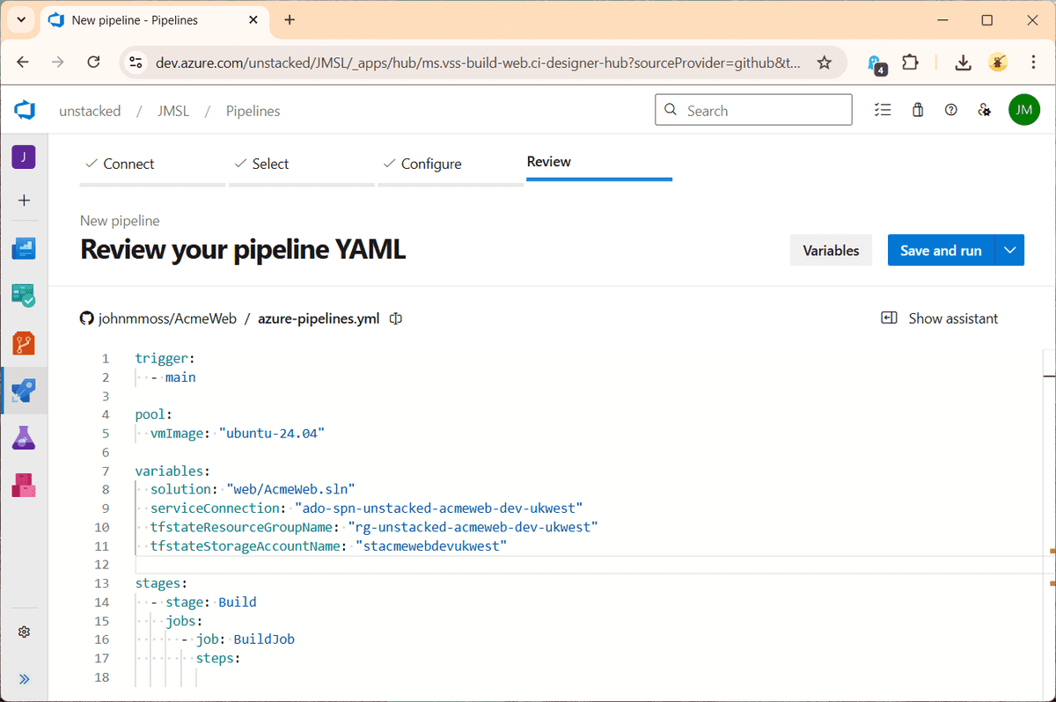Image resolution: width=1056 pixels, height=702 pixels.
Task: Open Azure DevOps home logo
Action: point(24,111)
